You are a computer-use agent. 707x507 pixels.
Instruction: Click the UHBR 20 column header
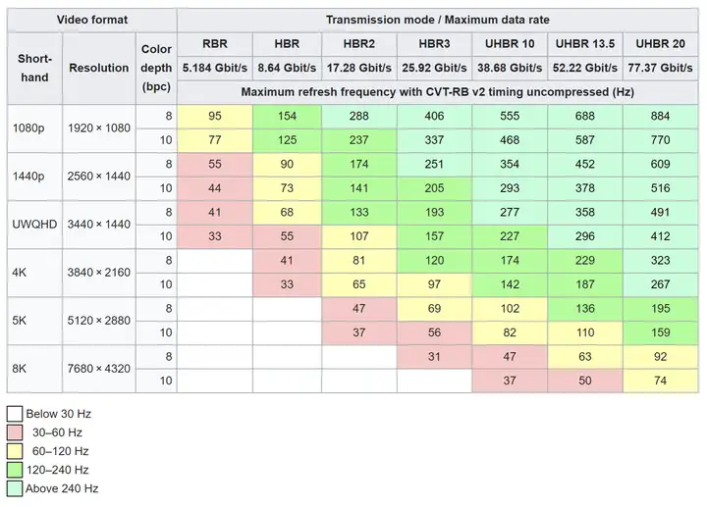[659, 43]
